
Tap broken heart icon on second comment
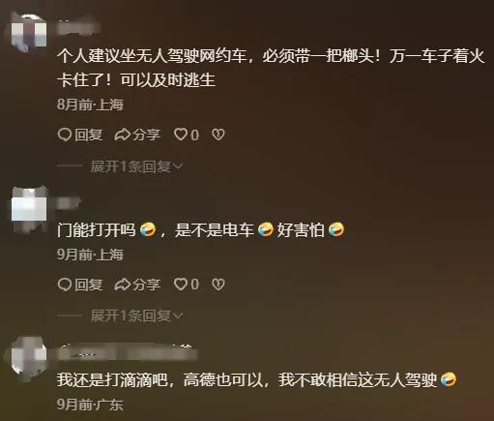point(218,285)
